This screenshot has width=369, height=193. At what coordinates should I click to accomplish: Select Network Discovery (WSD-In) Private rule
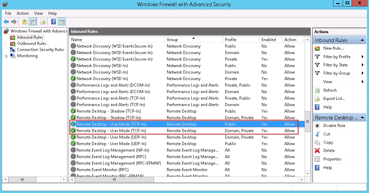click(x=187, y=79)
